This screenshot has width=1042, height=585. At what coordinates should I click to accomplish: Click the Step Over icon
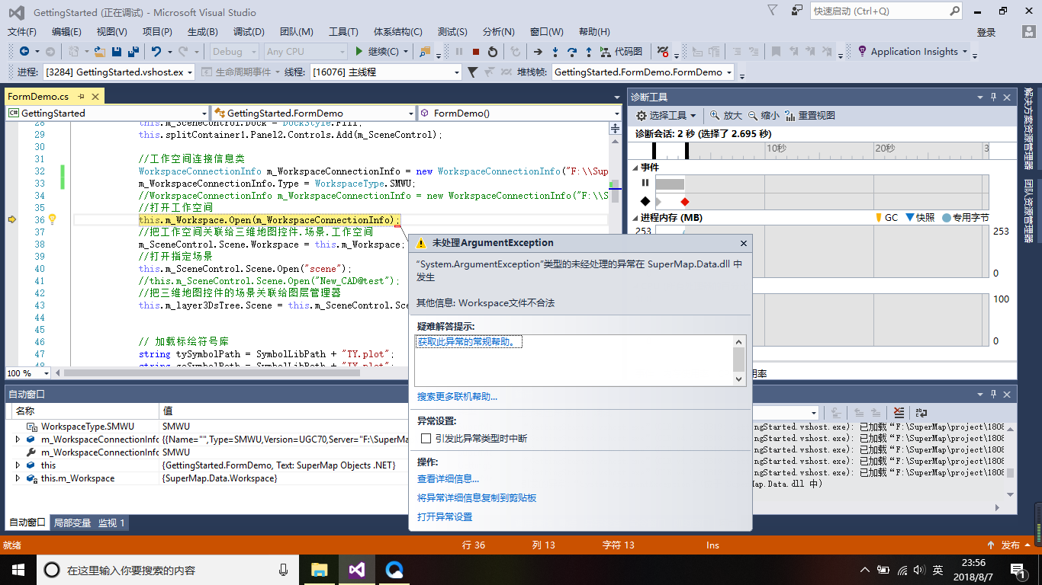pos(572,52)
